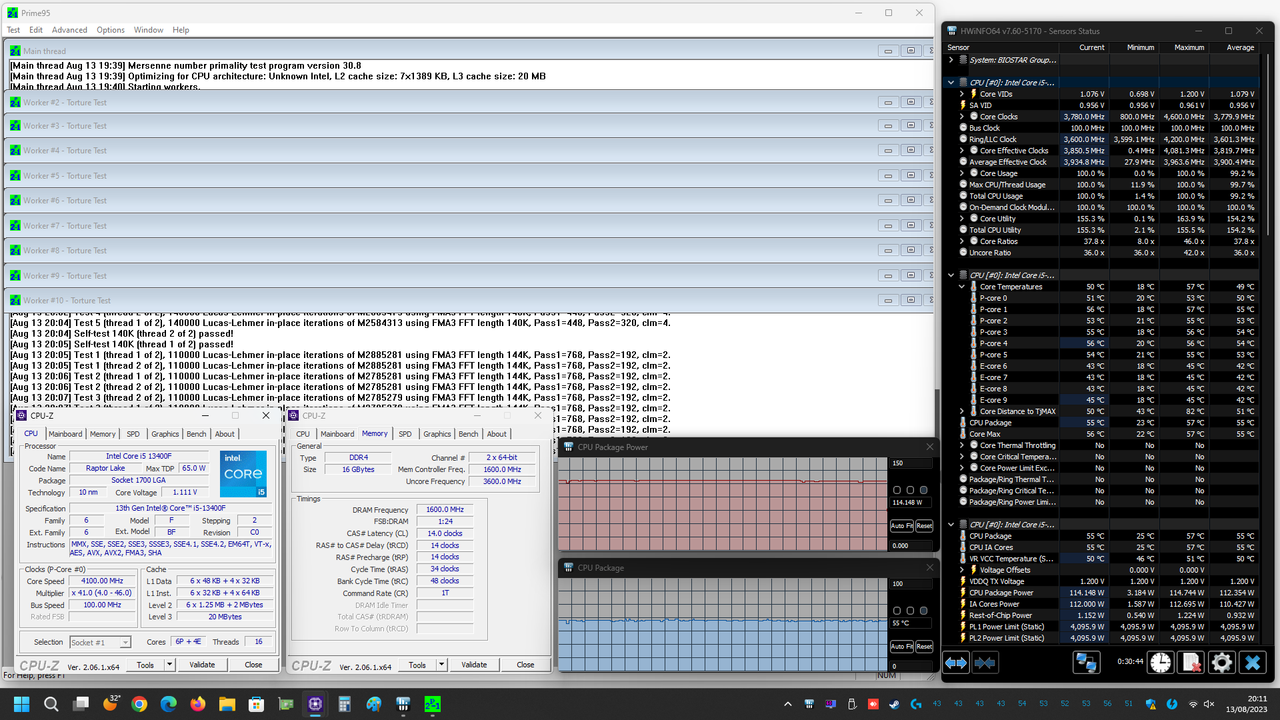Click Validate in the CPU-Z Memory window
Screen dimensions: 1280x720
(x=474, y=665)
